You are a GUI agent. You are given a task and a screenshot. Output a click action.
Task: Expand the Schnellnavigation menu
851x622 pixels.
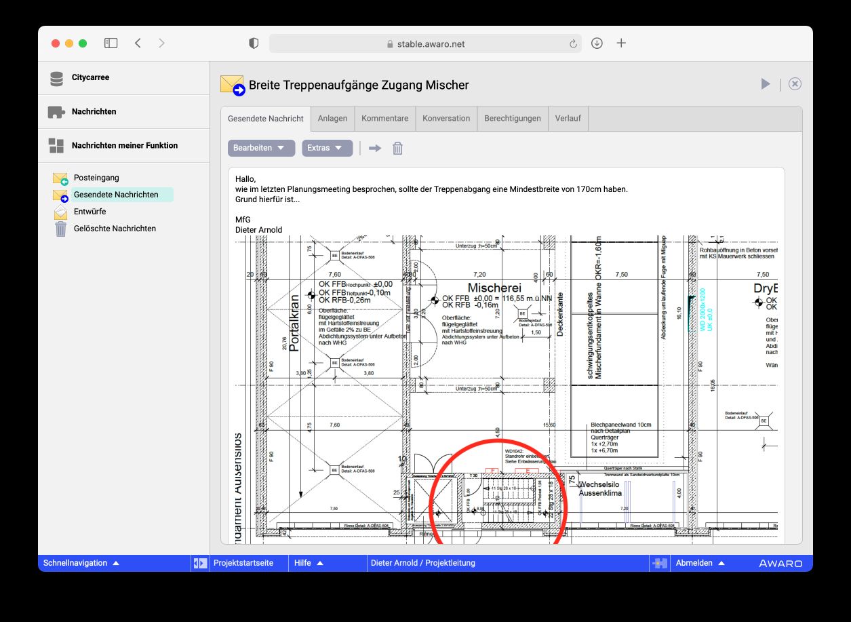(x=81, y=563)
